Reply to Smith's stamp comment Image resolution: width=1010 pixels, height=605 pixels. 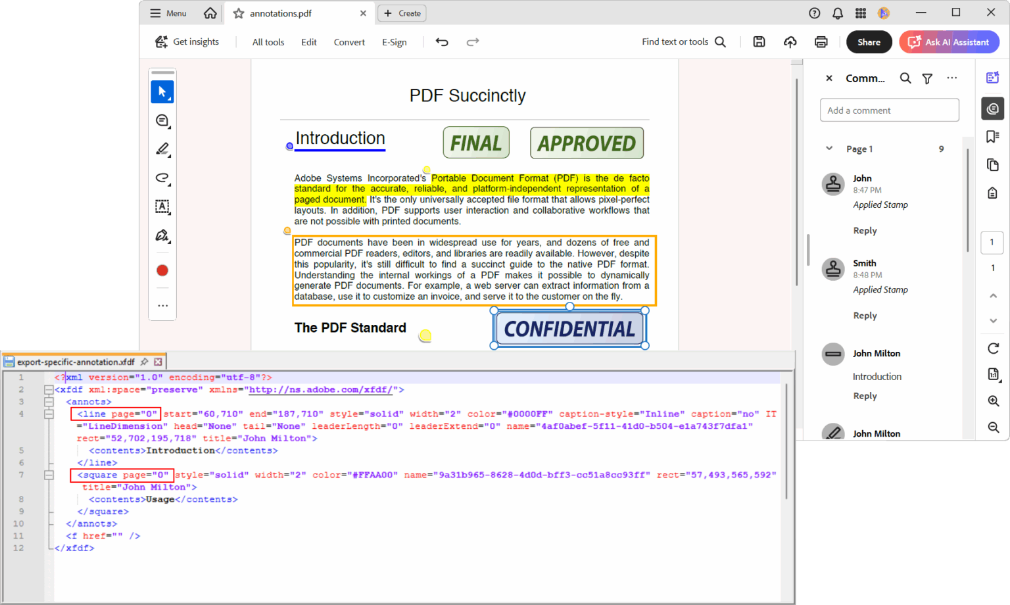click(x=865, y=316)
